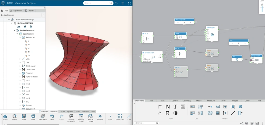Add a Length parameter node from the palette

click(x=160, y=107)
